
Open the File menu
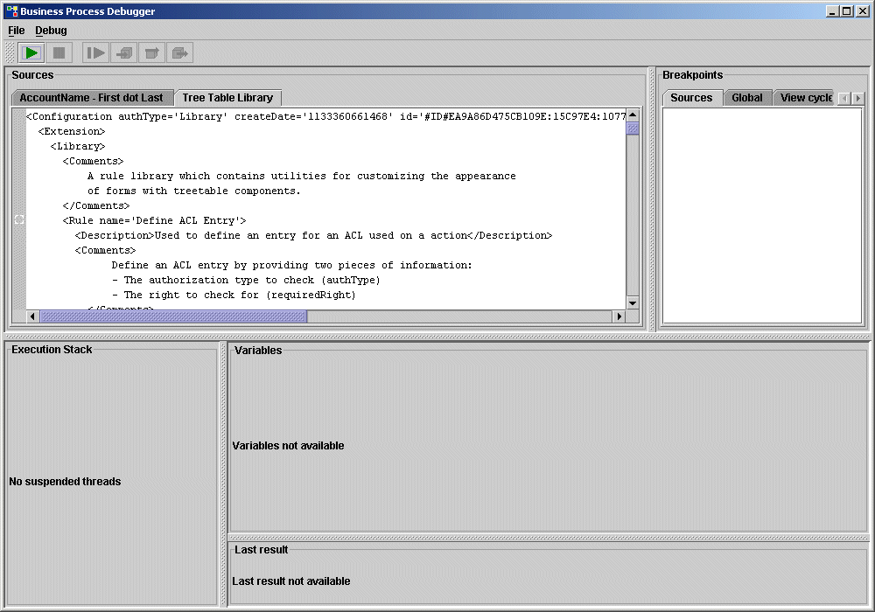point(16,31)
